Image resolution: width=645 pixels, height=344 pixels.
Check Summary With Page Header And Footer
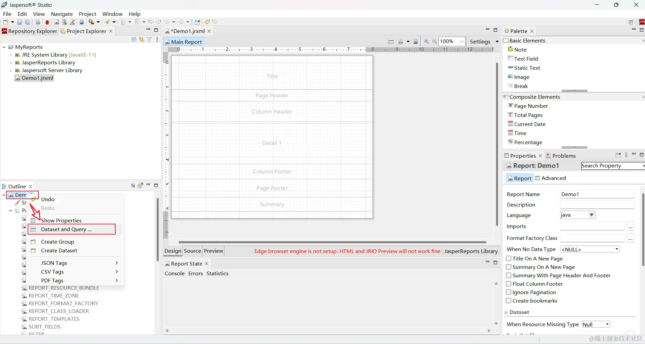[x=509, y=275]
